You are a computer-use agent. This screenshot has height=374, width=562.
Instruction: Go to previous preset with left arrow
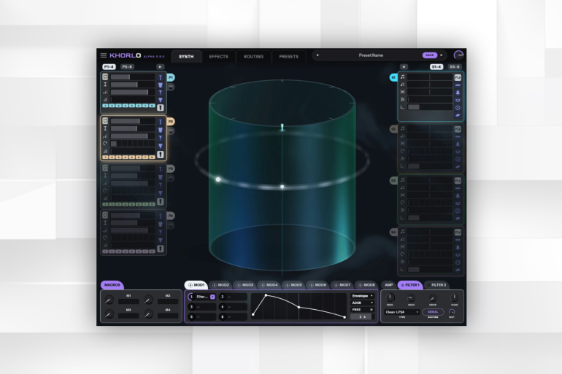click(317, 55)
